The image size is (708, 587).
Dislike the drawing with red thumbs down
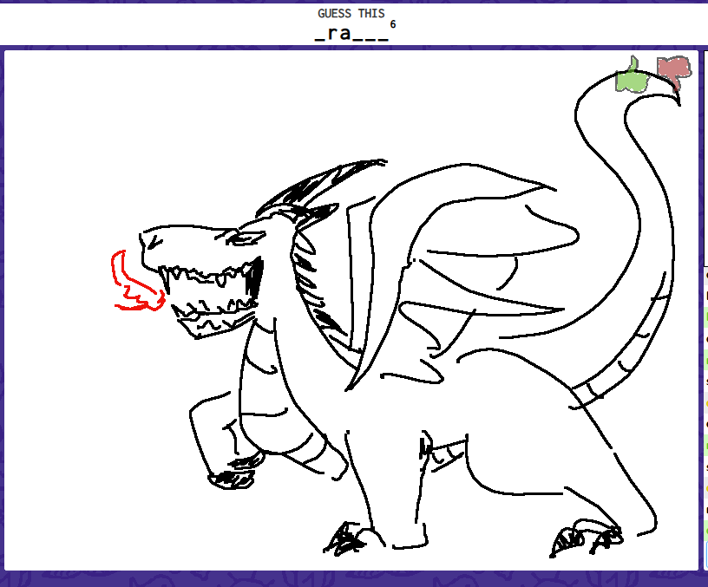(673, 73)
